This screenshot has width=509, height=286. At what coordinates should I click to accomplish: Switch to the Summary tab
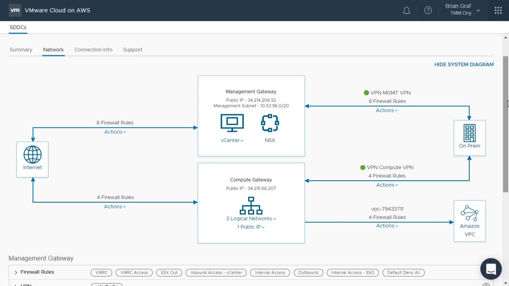21,50
